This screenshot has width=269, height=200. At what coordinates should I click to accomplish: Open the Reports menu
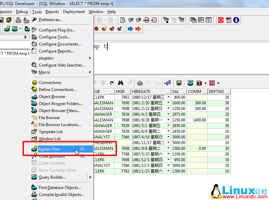pos(52,12)
